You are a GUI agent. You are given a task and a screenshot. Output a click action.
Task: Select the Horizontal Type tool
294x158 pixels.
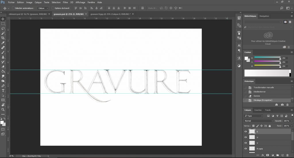coord(3,90)
